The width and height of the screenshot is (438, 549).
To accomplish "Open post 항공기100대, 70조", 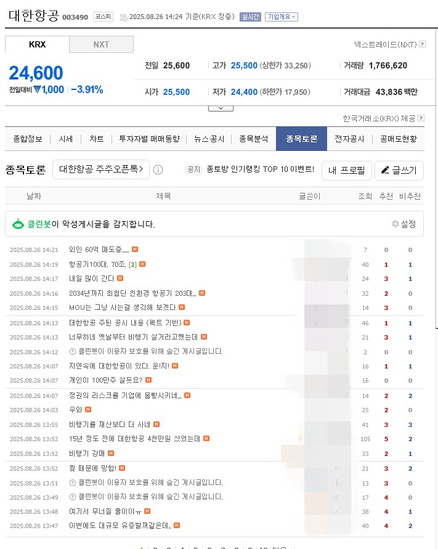I will (x=97, y=264).
